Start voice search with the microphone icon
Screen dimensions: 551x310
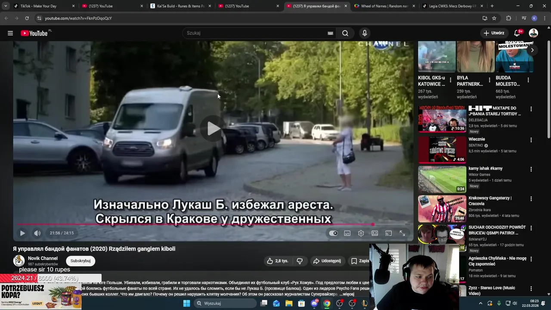pyautogui.click(x=365, y=33)
